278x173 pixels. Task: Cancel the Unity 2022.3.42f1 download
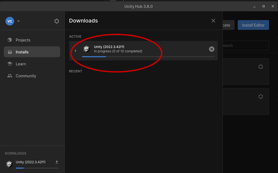coord(211,49)
